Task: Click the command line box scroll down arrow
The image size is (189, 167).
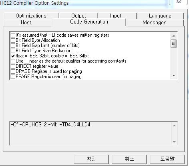Action: click(x=174, y=141)
